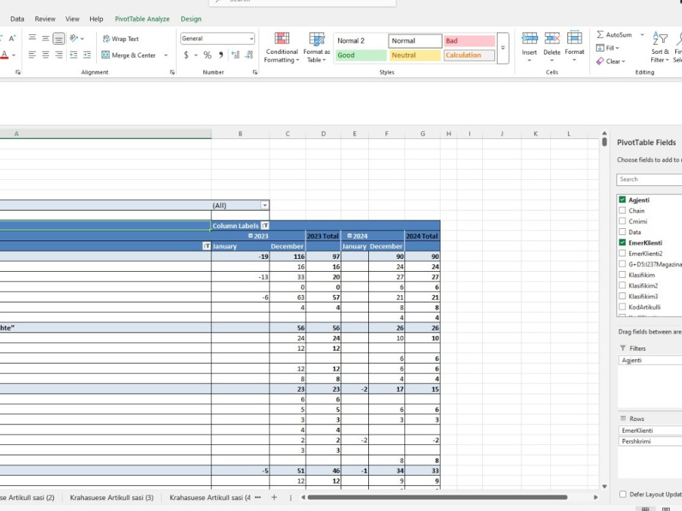Image resolution: width=682 pixels, height=511 pixels.
Task: Open the row labels filter icon
Action: (207, 246)
